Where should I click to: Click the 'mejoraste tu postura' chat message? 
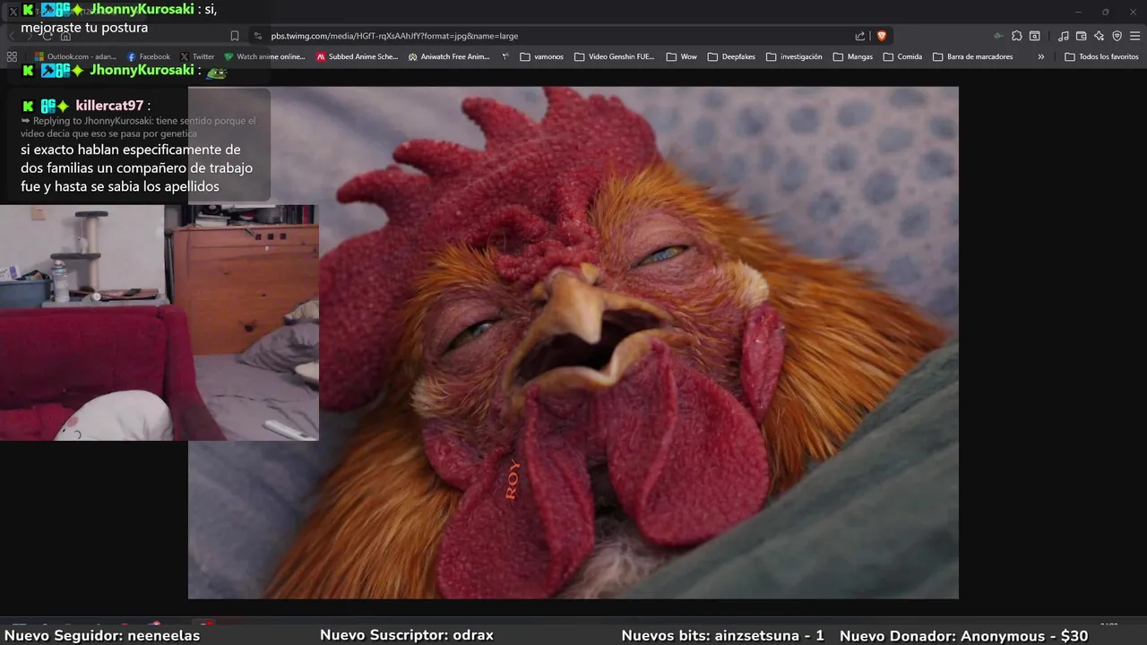coord(85,28)
